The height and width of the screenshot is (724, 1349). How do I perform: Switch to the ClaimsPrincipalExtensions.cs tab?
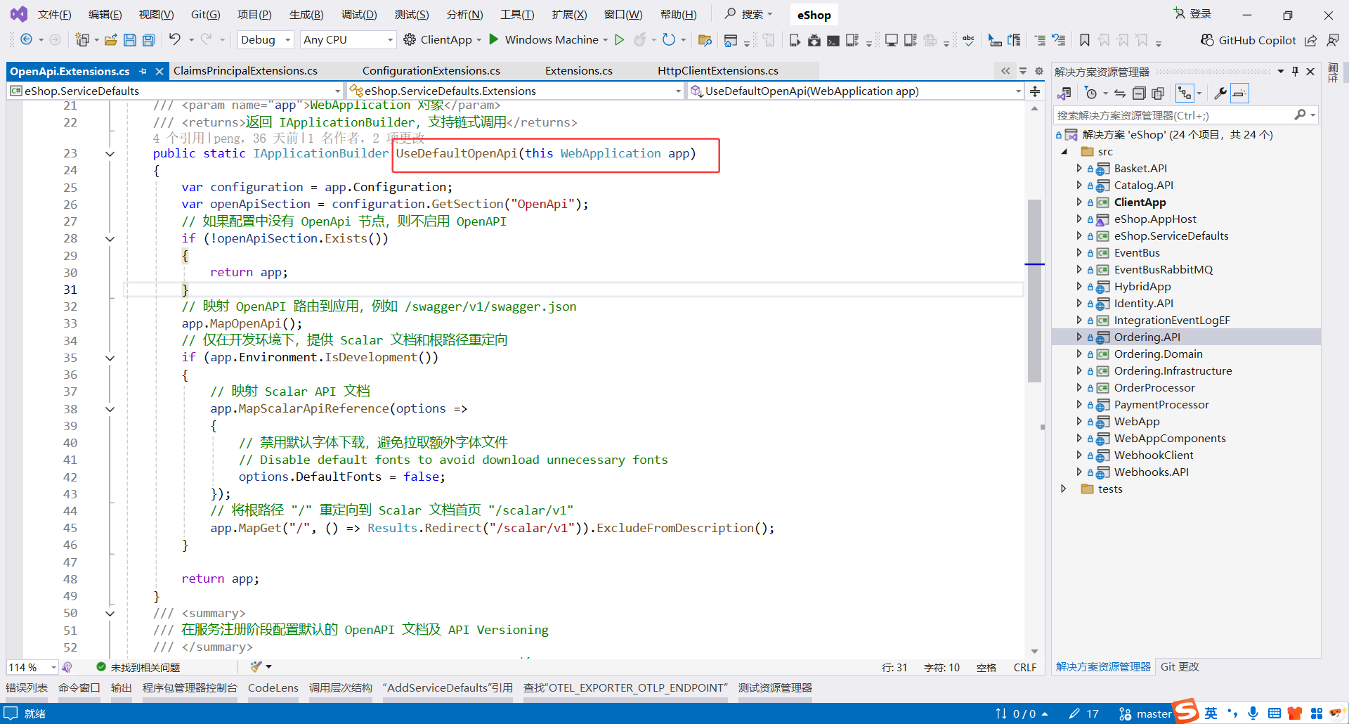(245, 71)
